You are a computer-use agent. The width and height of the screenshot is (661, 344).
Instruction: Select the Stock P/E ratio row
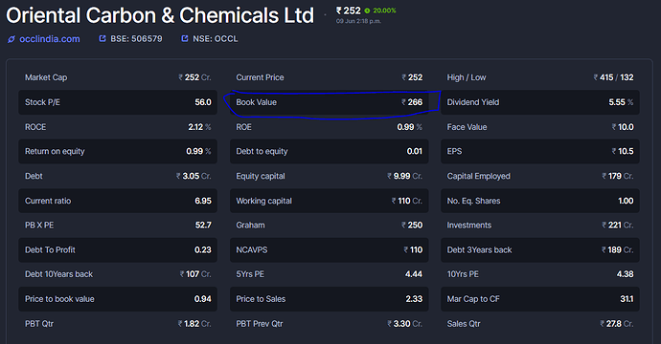pyautogui.click(x=118, y=102)
